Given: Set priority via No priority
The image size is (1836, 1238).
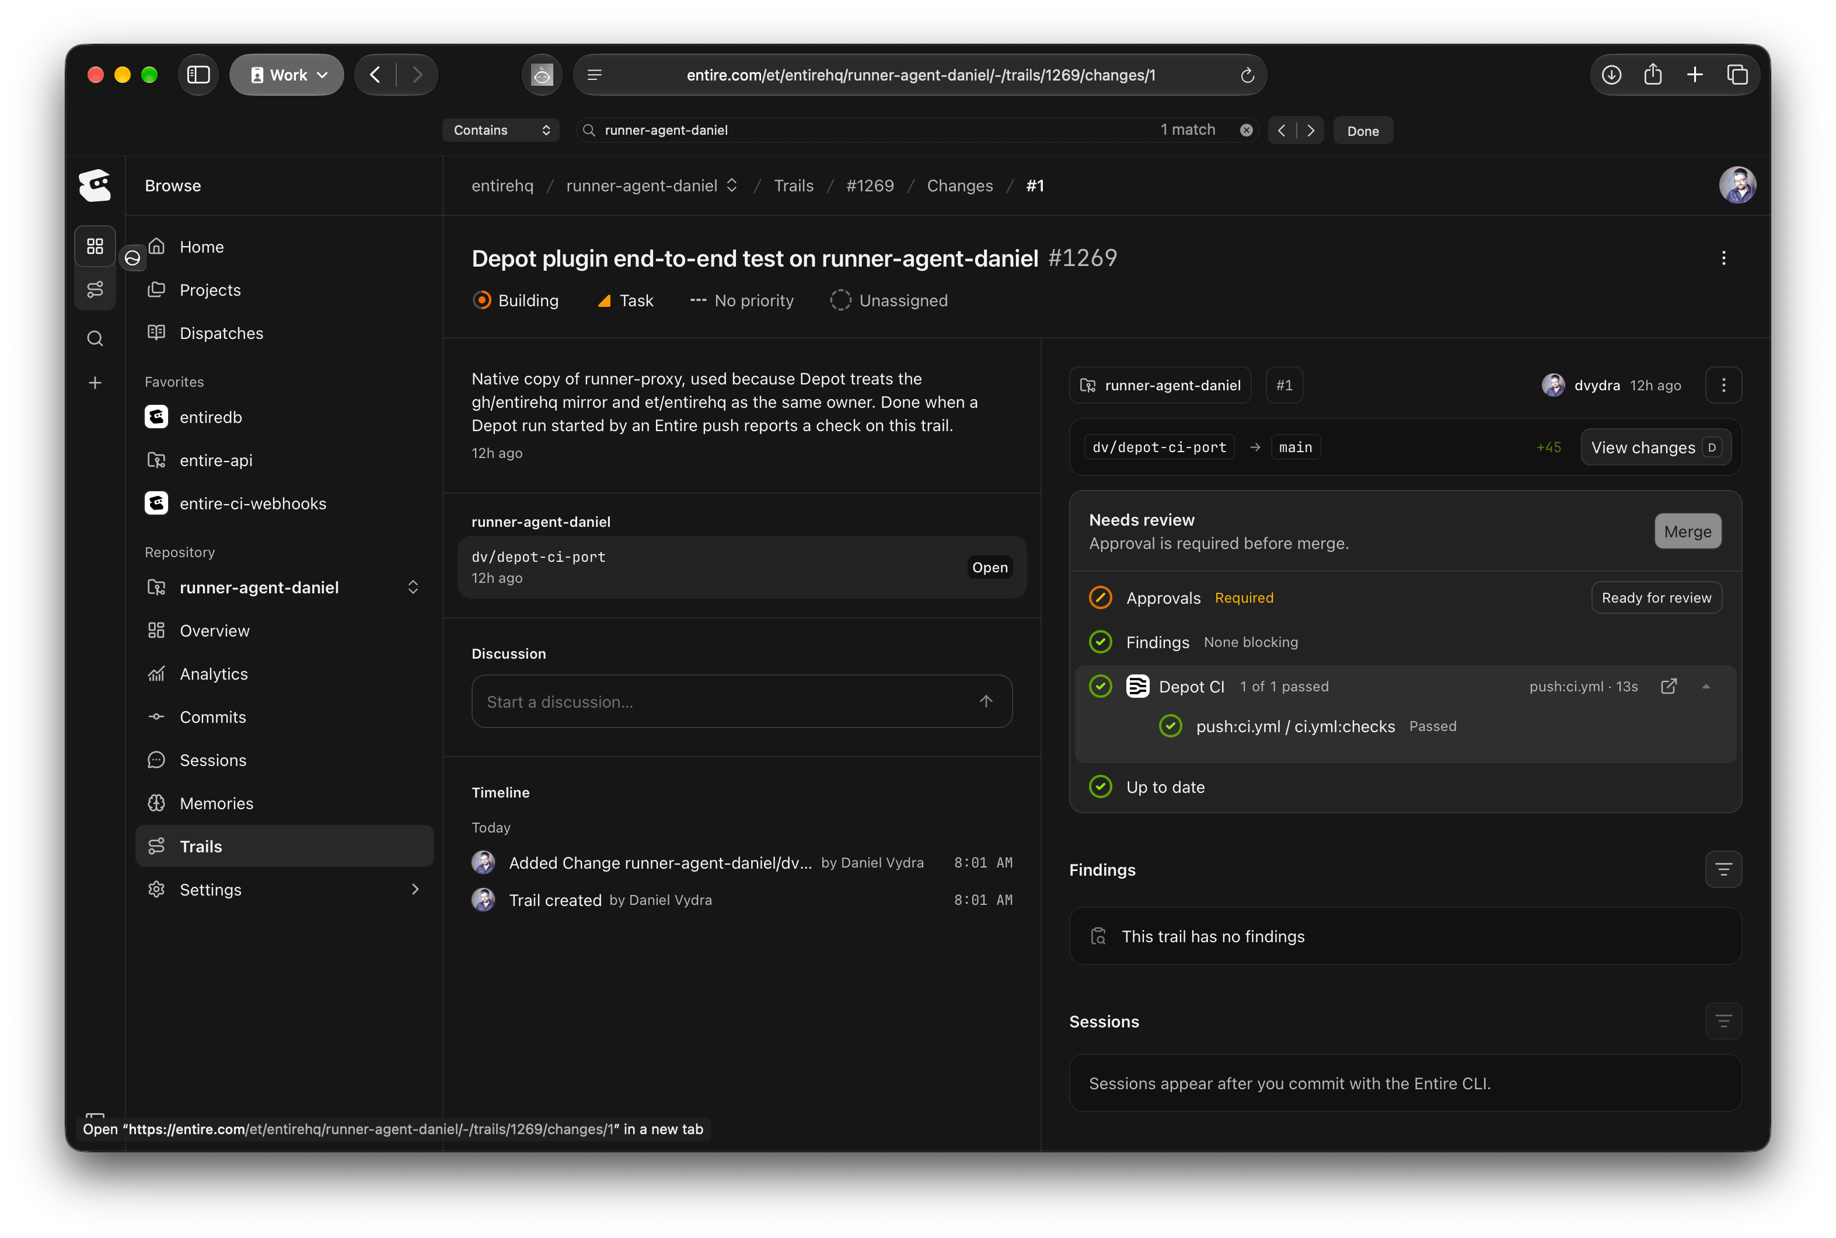Looking at the screenshot, I should pyautogui.click(x=742, y=301).
